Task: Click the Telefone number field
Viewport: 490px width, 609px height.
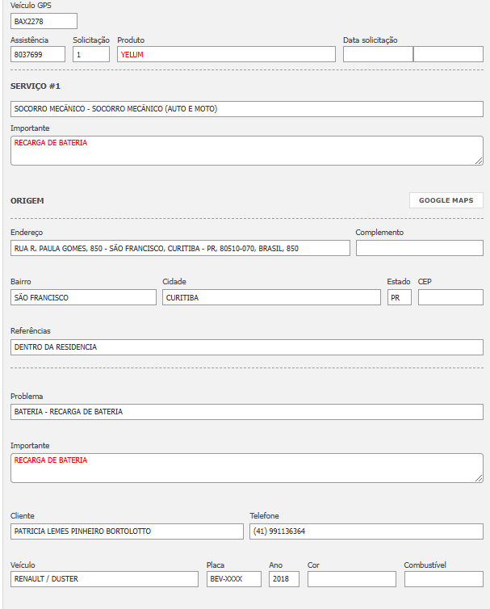Action: (x=366, y=531)
